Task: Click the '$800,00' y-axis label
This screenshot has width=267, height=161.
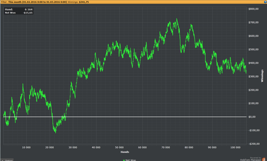Action: (254, 9)
